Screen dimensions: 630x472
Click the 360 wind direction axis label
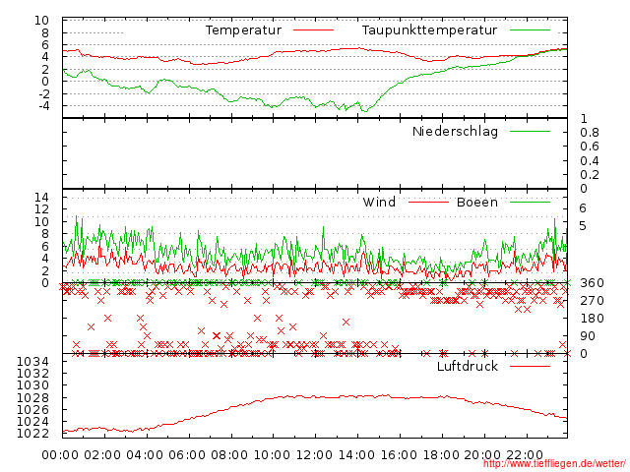click(592, 283)
